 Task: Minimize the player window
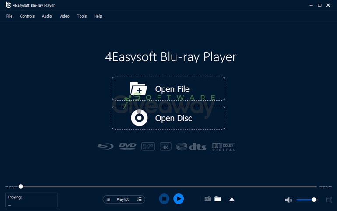pyautogui.click(x=311, y=5)
